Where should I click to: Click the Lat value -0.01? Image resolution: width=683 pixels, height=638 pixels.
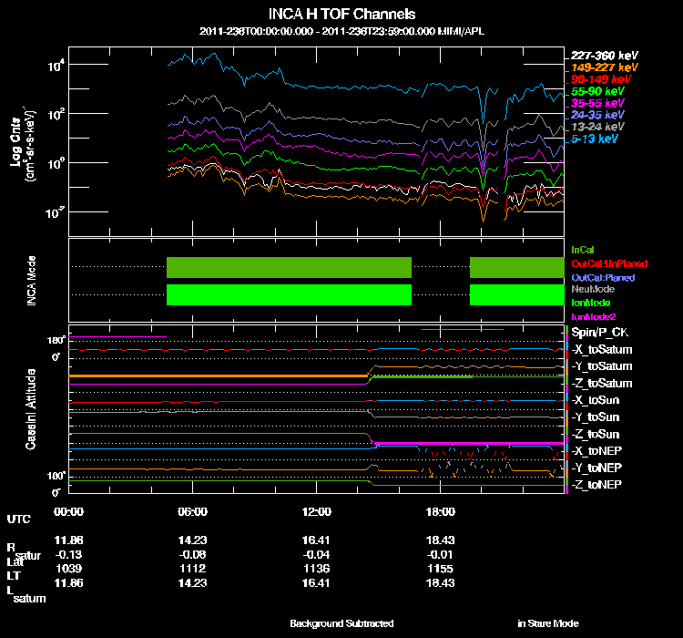pos(440,555)
